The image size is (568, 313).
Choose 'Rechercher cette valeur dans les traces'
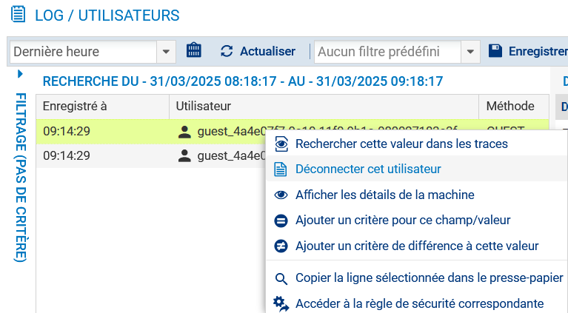(401, 144)
